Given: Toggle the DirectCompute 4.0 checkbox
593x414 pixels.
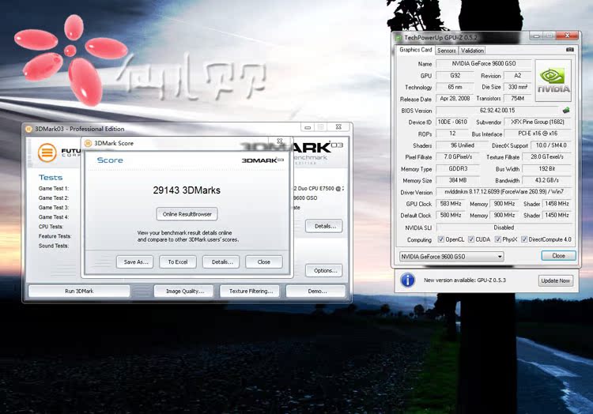Looking at the screenshot, I should pos(527,239).
